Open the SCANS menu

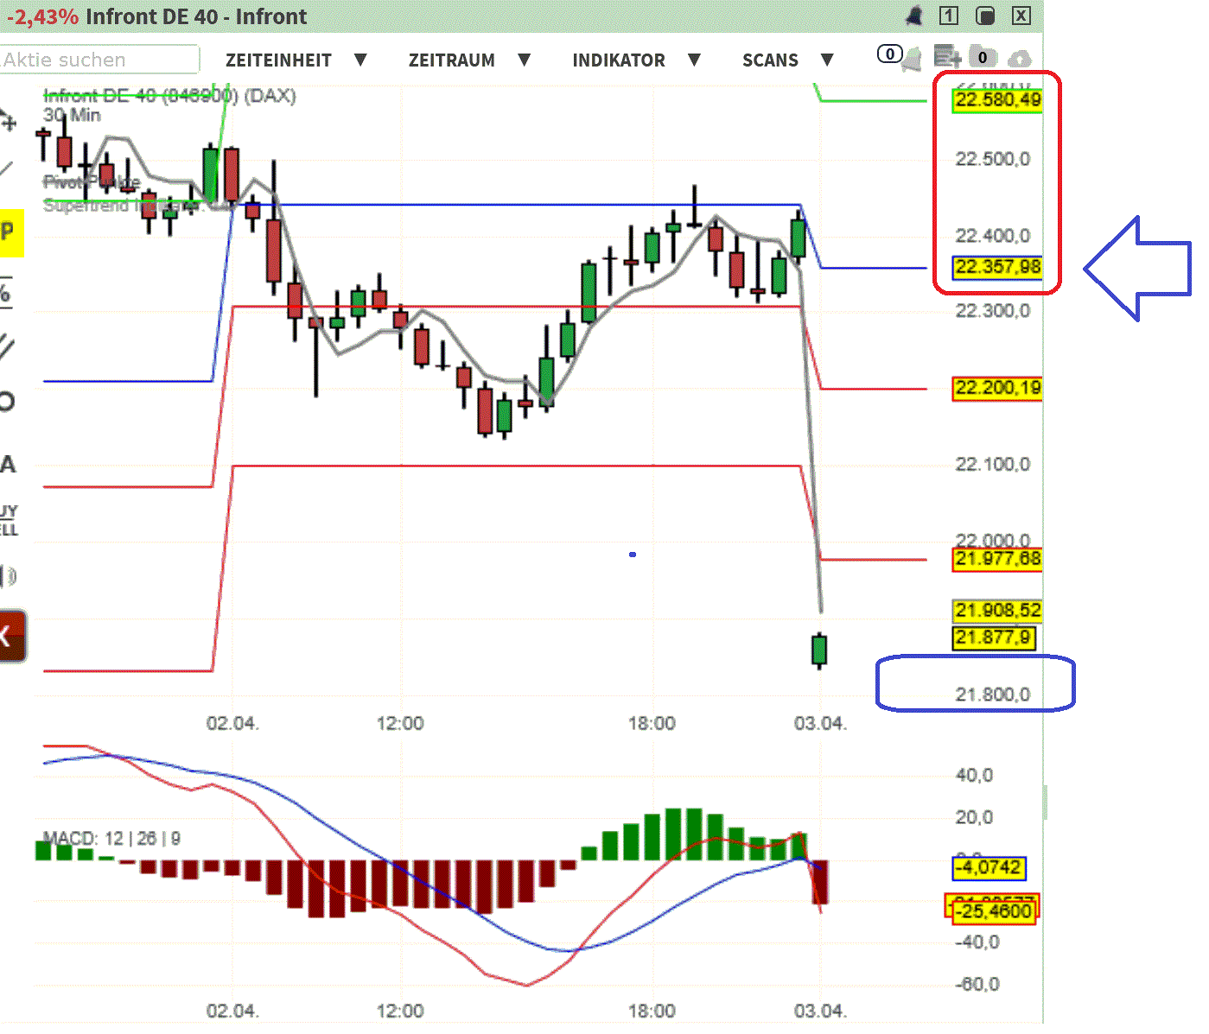click(x=770, y=60)
